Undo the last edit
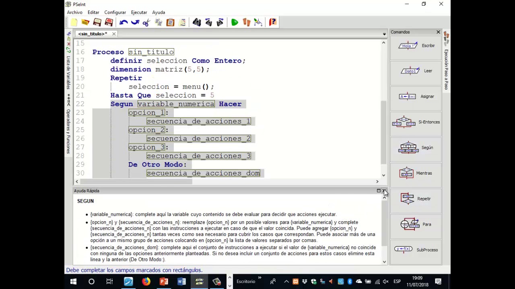 pos(124,22)
